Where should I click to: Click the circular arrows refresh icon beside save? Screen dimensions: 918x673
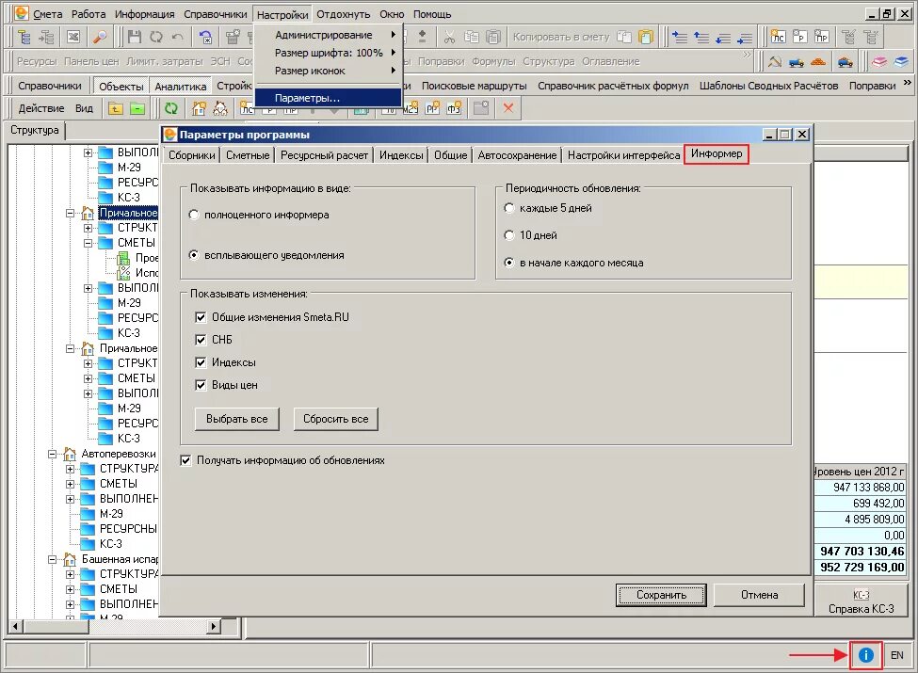[155, 38]
